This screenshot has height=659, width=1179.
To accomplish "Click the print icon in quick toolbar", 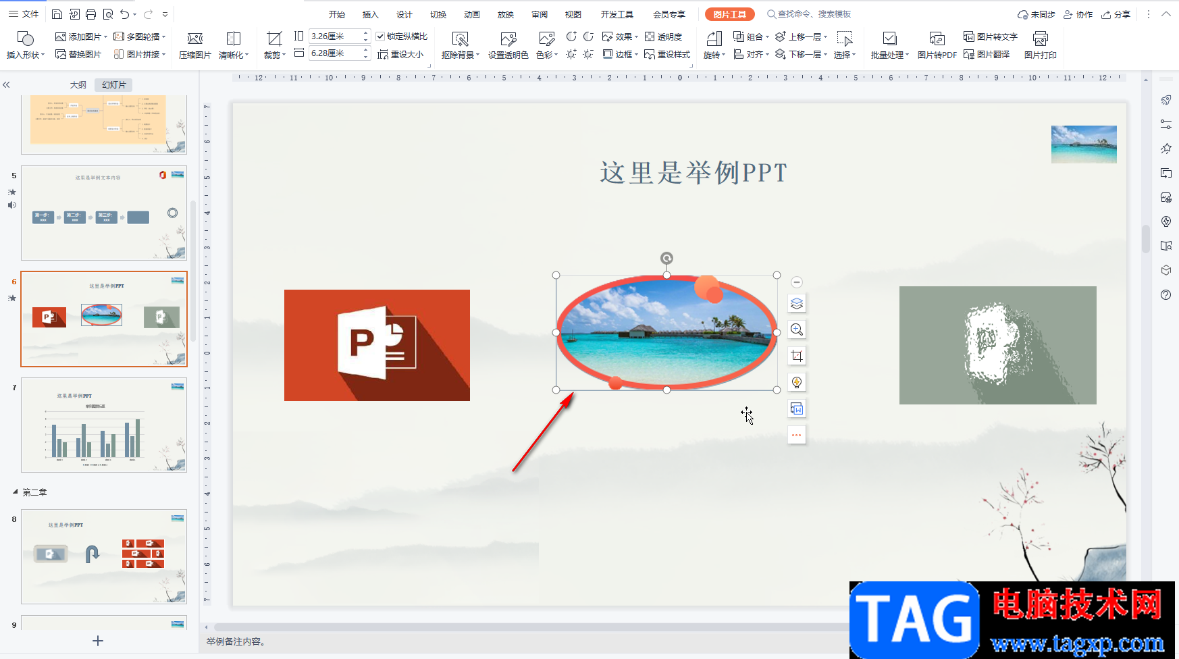I will click(90, 14).
